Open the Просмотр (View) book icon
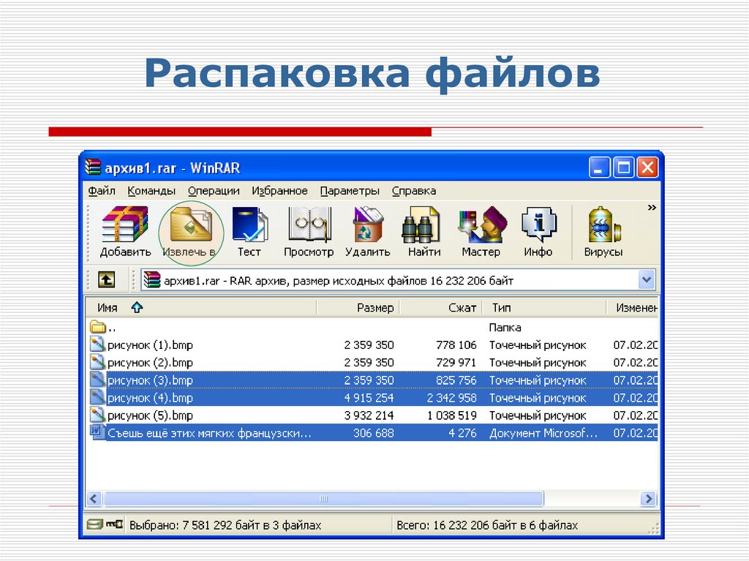749x561 pixels. click(x=309, y=231)
